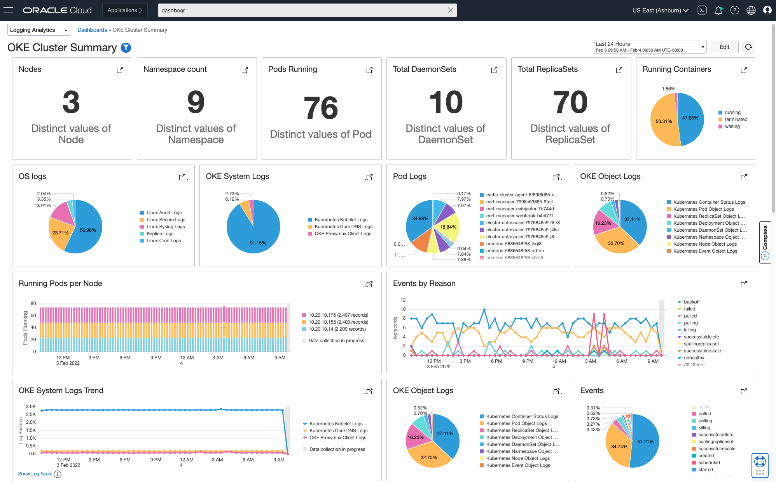Open the help question mark menu

click(734, 10)
